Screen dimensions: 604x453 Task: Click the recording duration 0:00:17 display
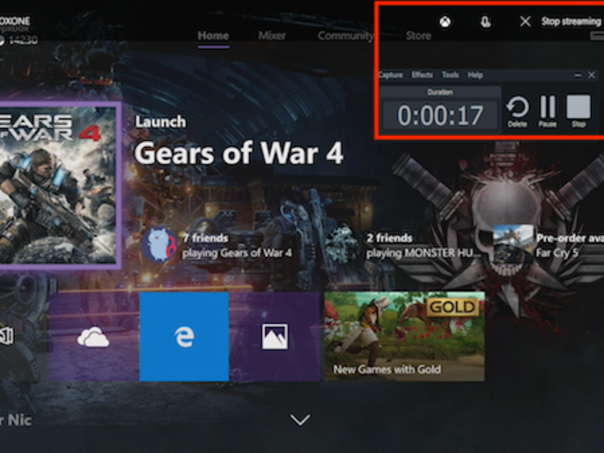[x=440, y=116]
